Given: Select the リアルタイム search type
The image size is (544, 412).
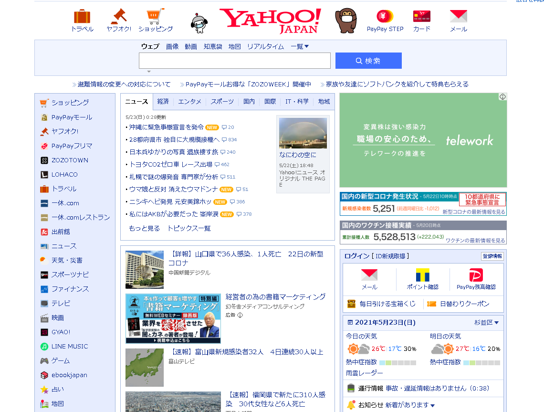Looking at the screenshot, I should pyautogui.click(x=265, y=46).
